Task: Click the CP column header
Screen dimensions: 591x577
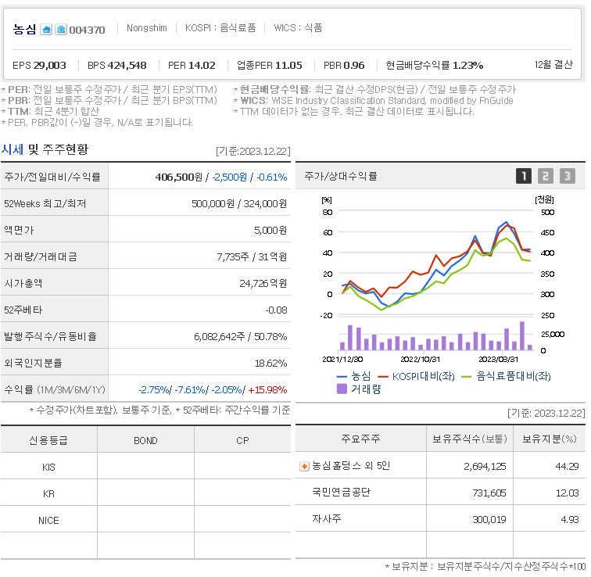Action: [242, 441]
